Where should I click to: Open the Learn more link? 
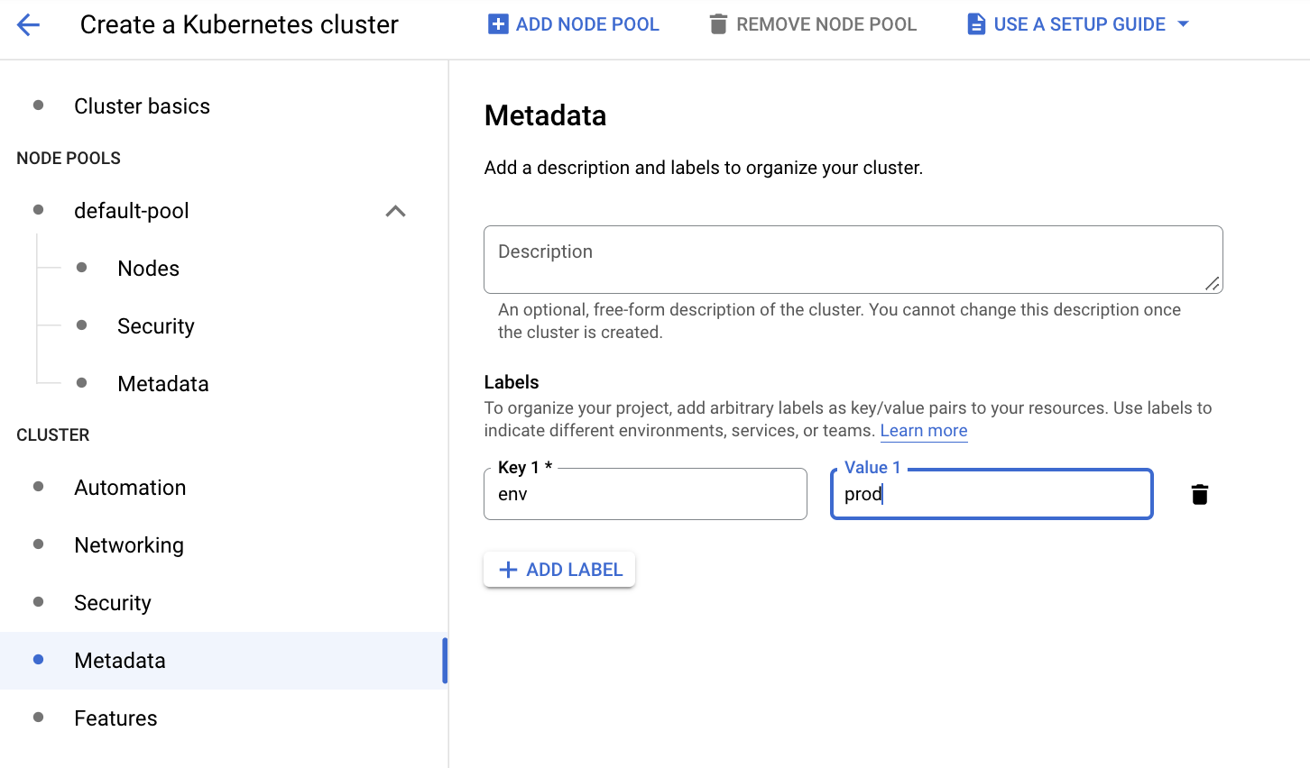pyautogui.click(x=924, y=431)
